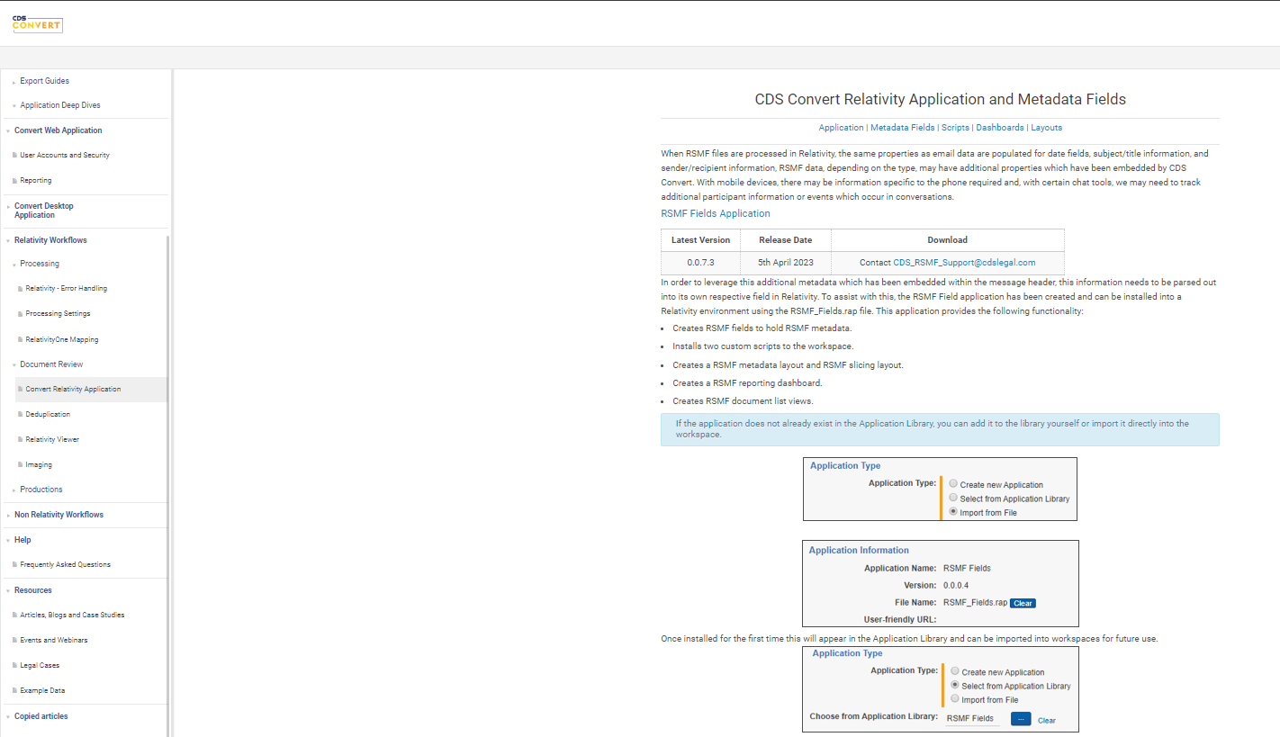Click the version cell "0.0.7.3"

point(700,263)
